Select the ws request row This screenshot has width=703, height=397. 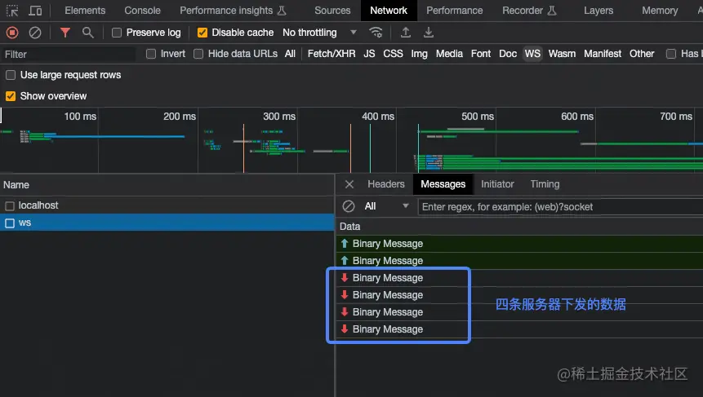(x=167, y=223)
